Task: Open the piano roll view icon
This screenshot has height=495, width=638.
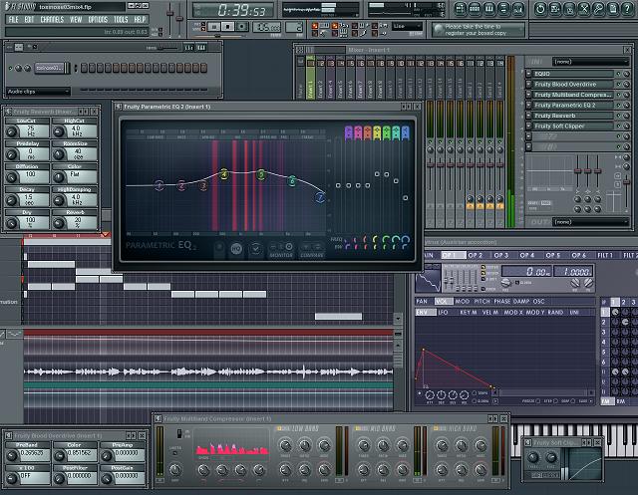Action: [489, 9]
